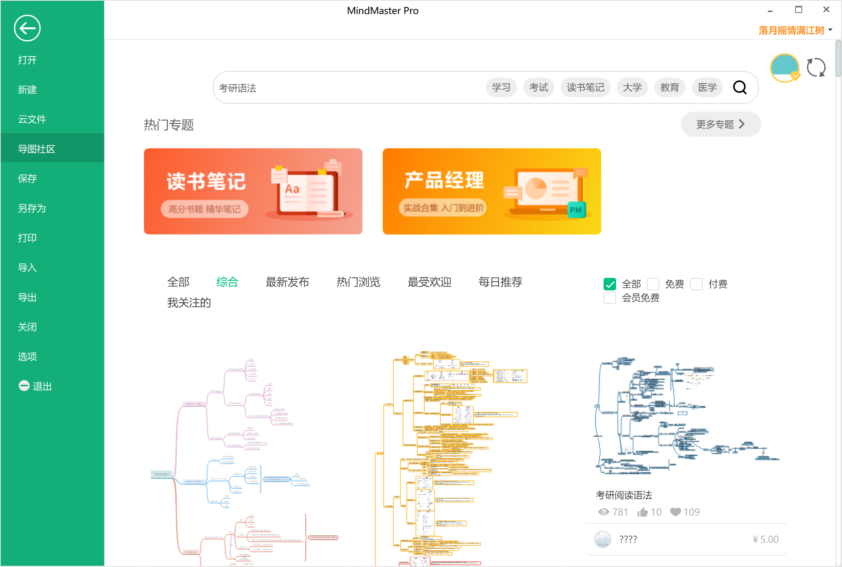Switch to the first 全部 category tab
The image size is (842, 567).
(x=178, y=282)
